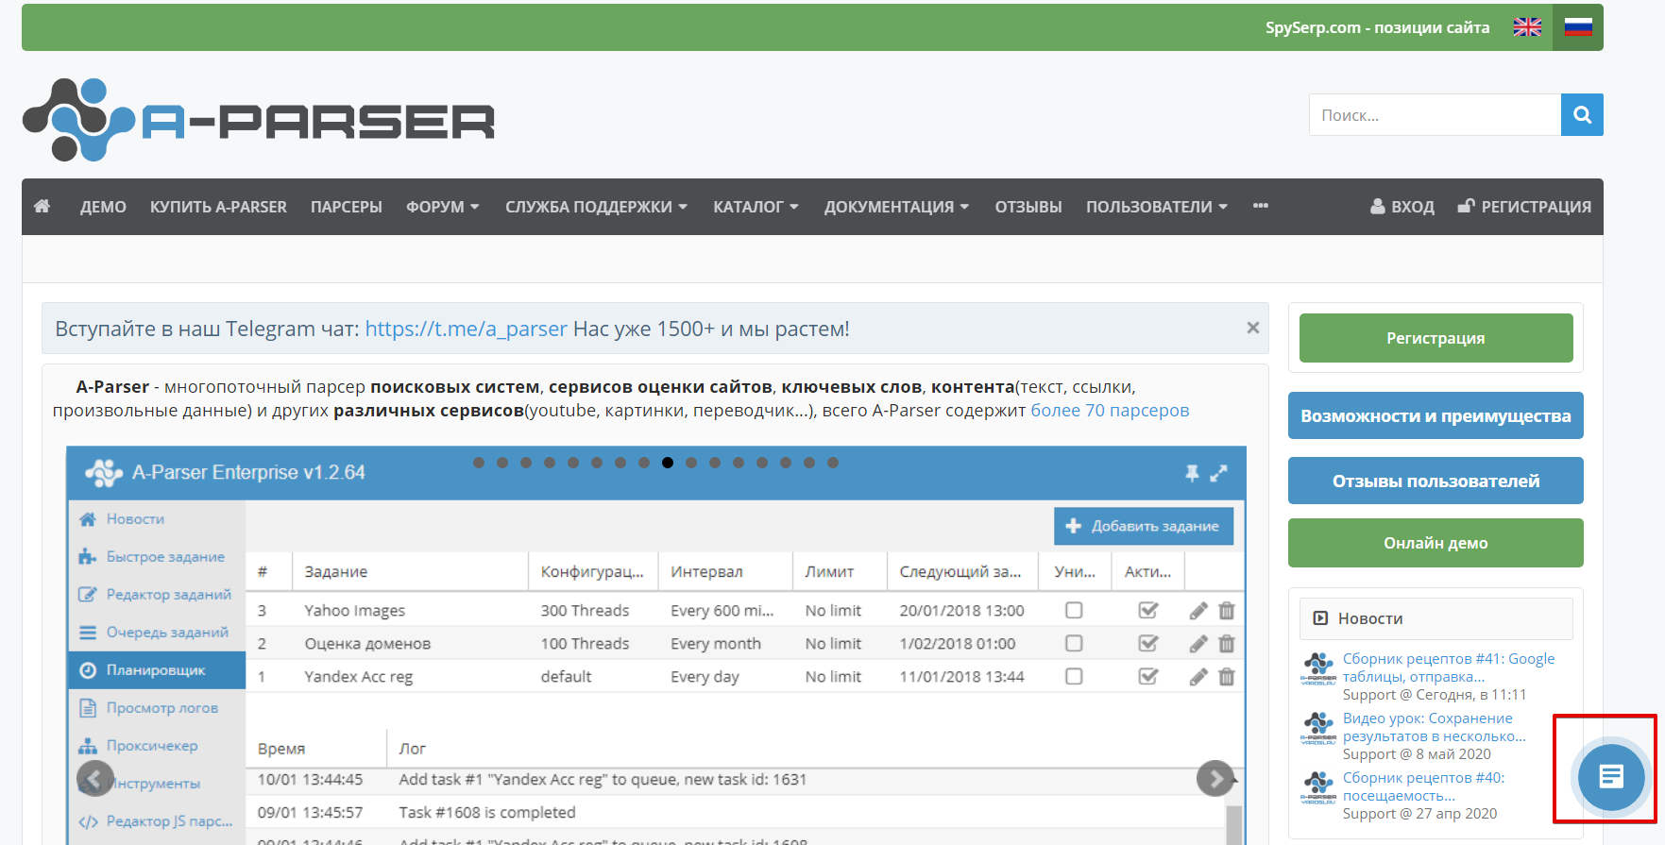This screenshot has height=845, width=1665.
Task: Click ВХОД to log in
Action: tap(1402, 207)
